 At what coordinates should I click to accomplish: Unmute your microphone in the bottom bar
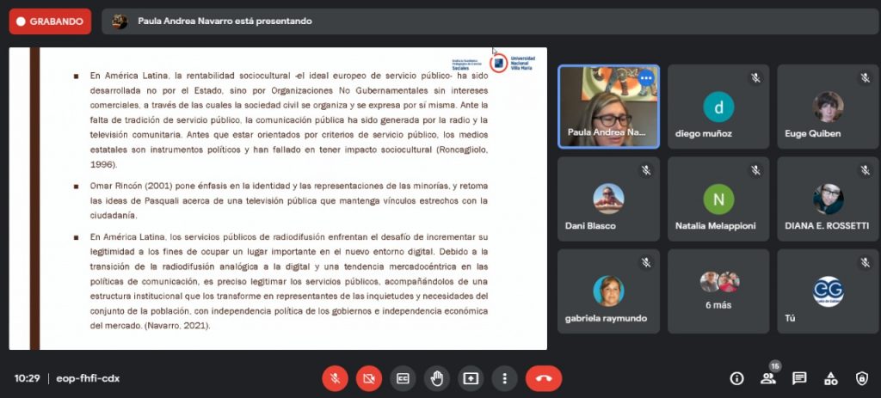point(335,378)
